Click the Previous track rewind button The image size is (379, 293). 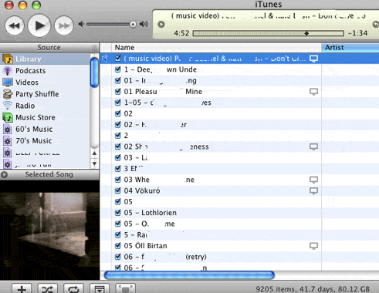click(15, 25)
